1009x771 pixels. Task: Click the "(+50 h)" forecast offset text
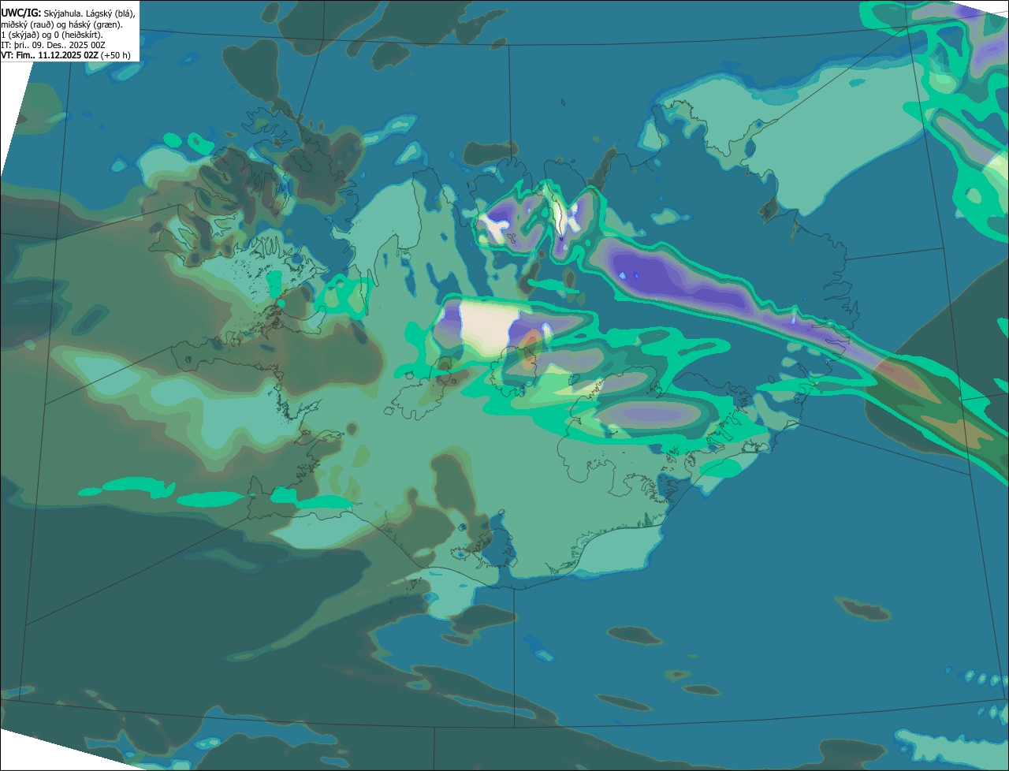click(x=116, y=55)
